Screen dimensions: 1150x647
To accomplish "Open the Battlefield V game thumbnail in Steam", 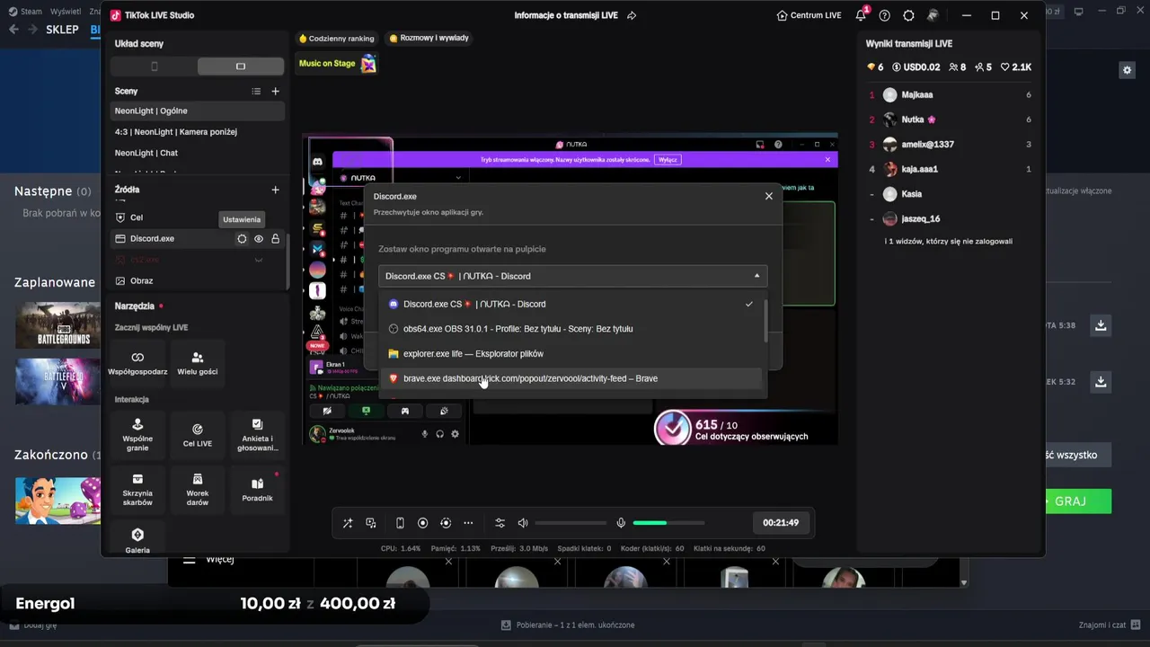I will coord(57,381).
